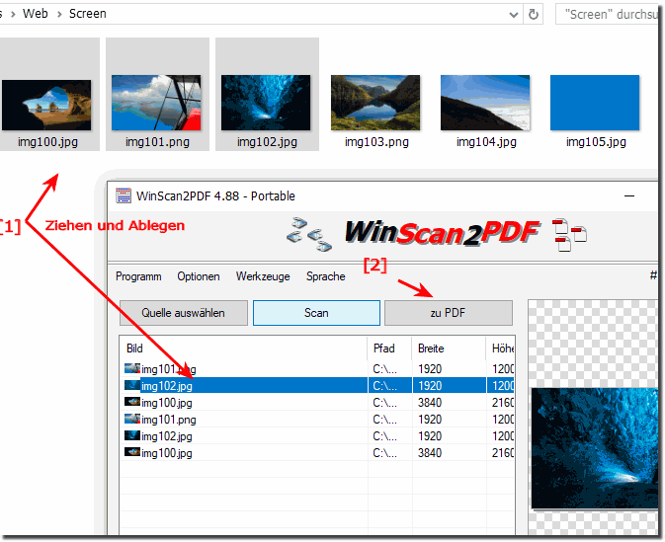Sort list by Höhe column header
The image size is (665, 542).
coord(500,348)
